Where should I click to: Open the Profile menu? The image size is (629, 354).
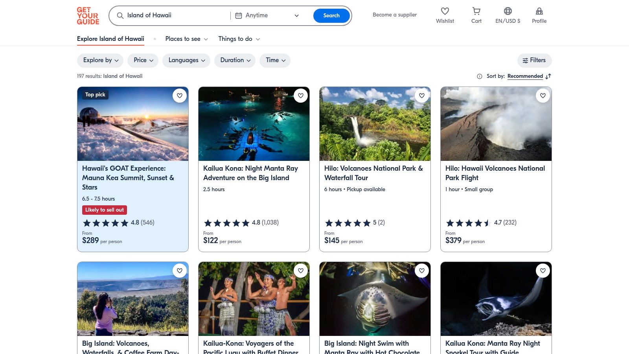pyautogui.click(x=539, y=15)
